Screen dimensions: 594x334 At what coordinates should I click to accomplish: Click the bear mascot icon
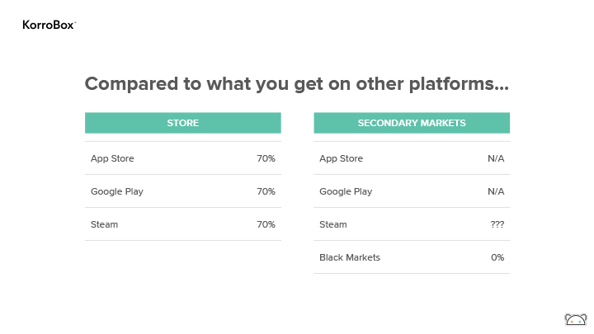tap(576, 319)
